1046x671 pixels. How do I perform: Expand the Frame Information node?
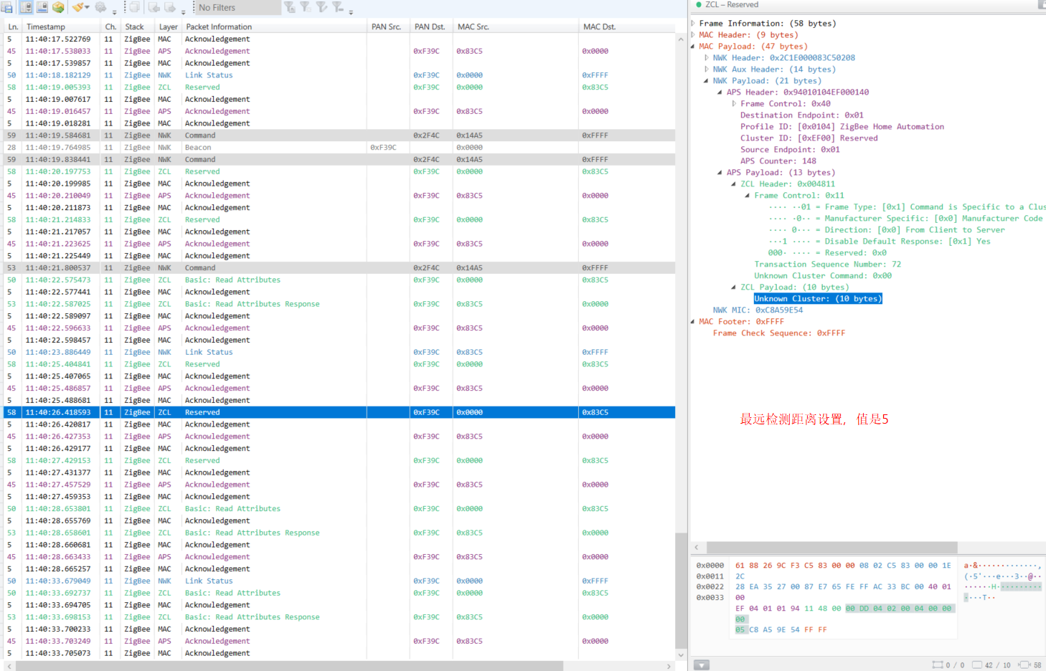(693, 24)
